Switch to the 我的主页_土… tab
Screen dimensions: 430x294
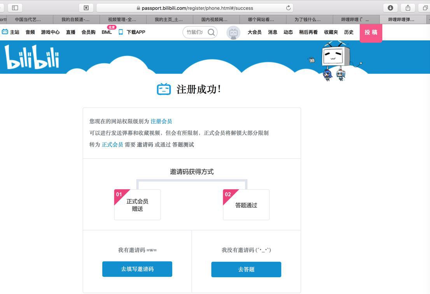point(170,19)
